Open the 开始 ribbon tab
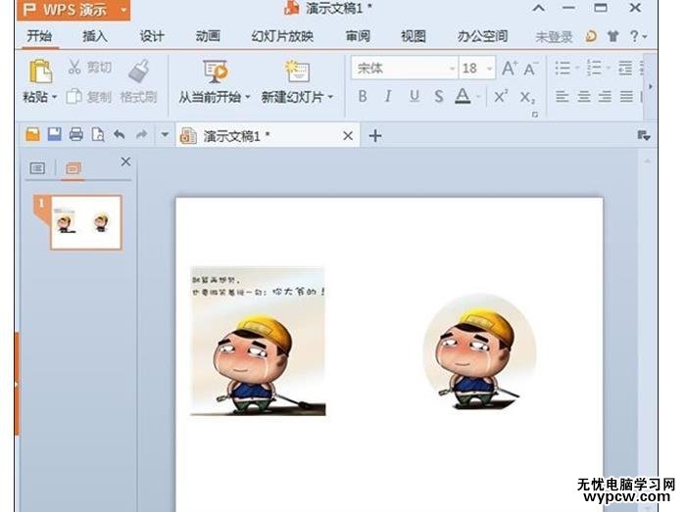Screen dimensions: 686x512 pos(39,36)
